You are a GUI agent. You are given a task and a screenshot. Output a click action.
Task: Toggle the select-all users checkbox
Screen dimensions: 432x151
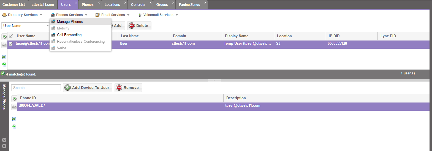pos(11,36)
